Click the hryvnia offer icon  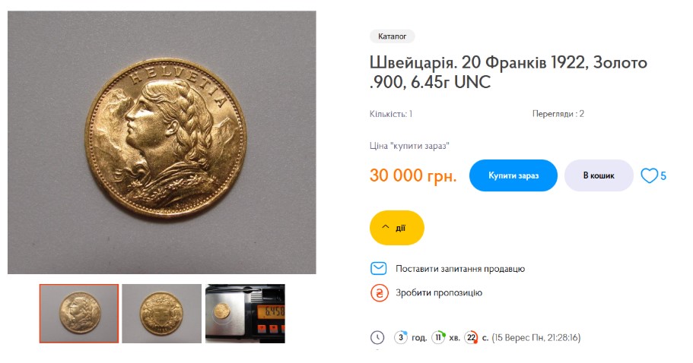[x=379, y=293]
